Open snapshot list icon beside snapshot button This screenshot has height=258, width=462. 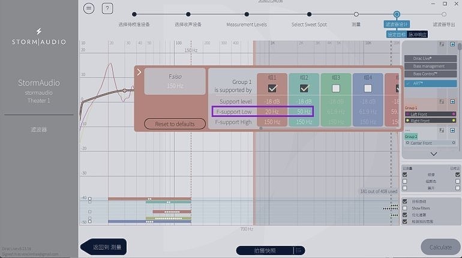(299, 251)
